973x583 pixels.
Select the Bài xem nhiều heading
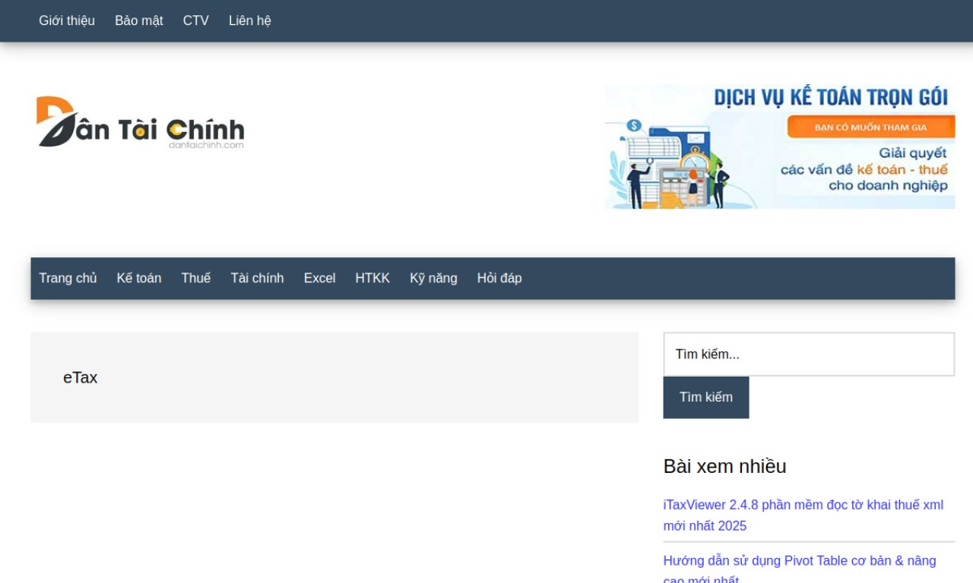[x=724, y=466]
